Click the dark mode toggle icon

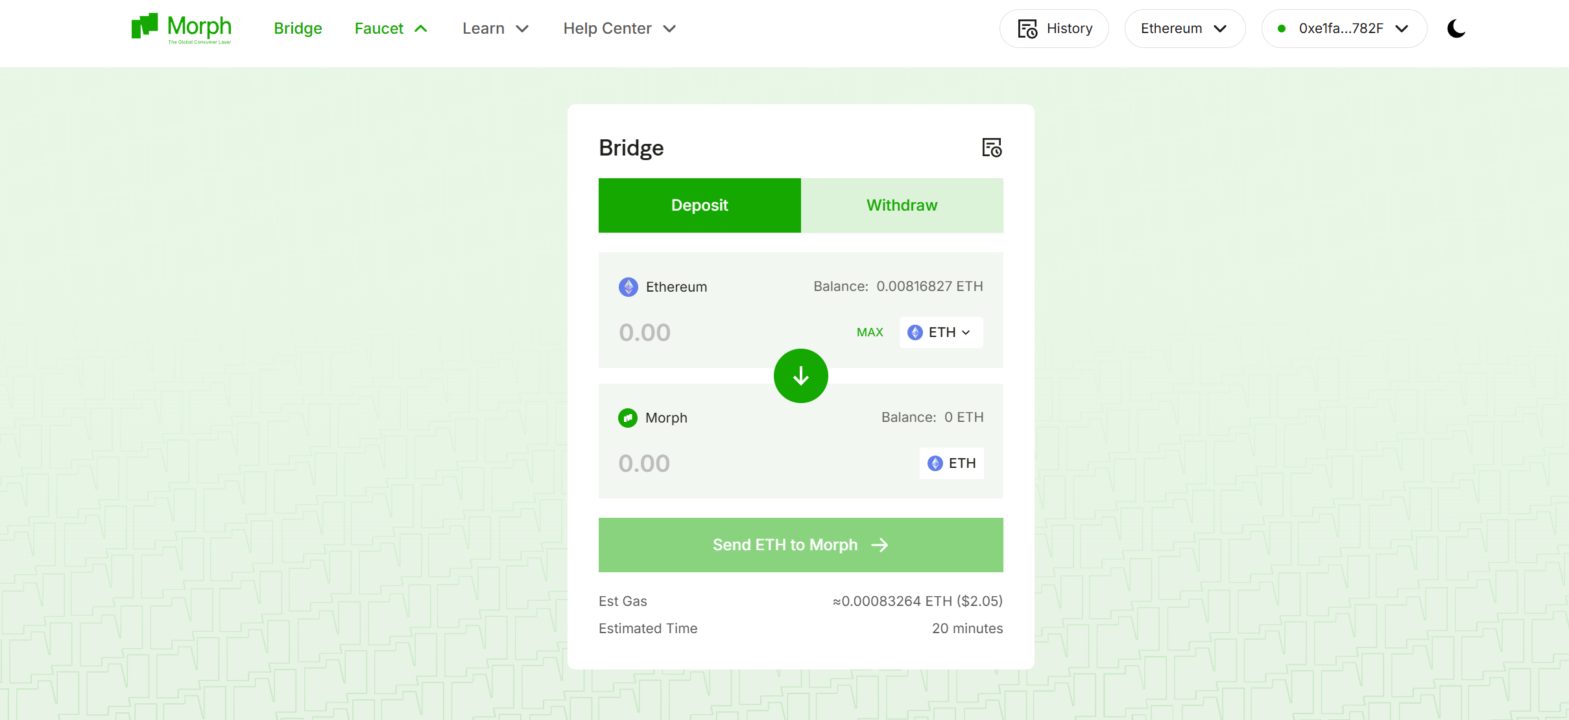pyautogui.click(x=1456, y=28)
